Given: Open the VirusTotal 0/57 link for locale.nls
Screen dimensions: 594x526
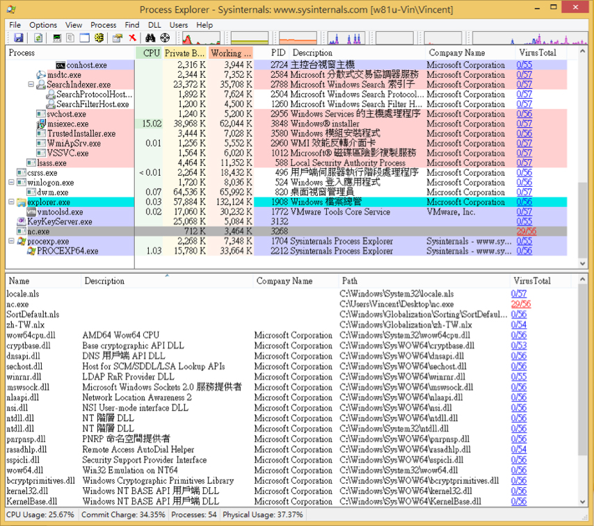Looking at the screenshot, I should pyautogui.click(x=519, y=294).
